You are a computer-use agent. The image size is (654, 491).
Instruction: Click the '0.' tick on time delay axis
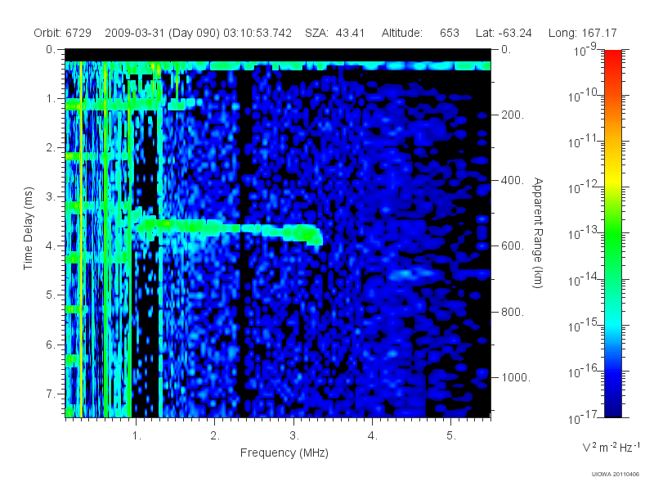point(51,50)
